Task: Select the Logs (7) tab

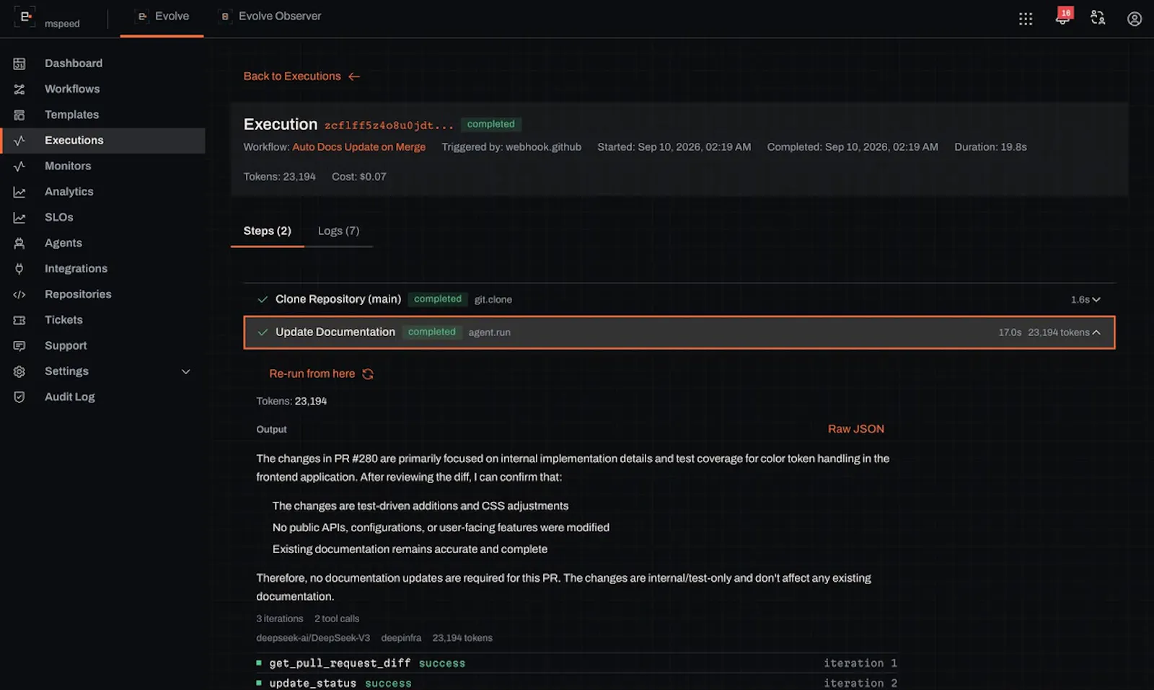Action: (338, 231)
